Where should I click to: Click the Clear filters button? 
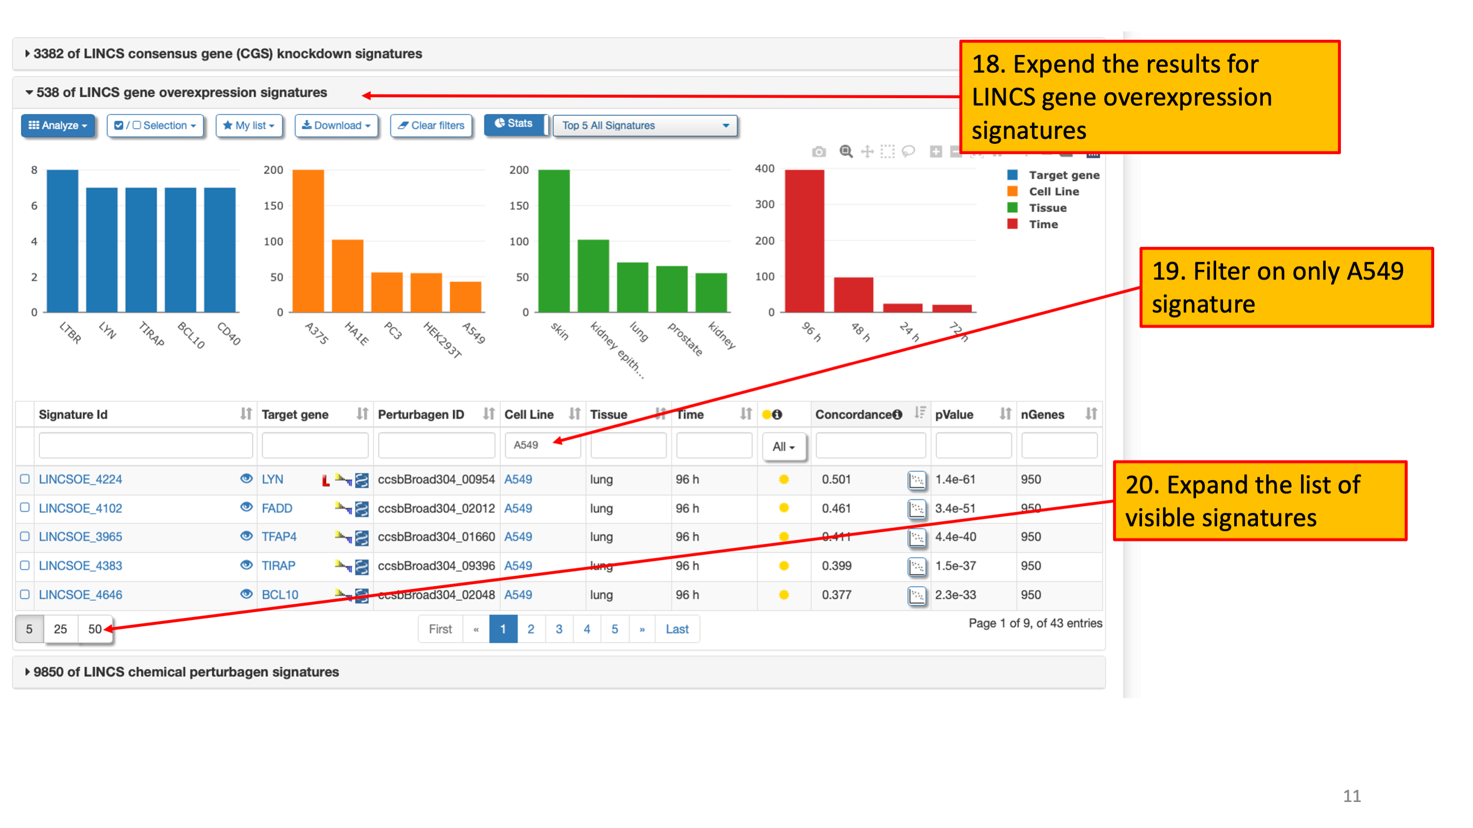click(x=431, y=125)
